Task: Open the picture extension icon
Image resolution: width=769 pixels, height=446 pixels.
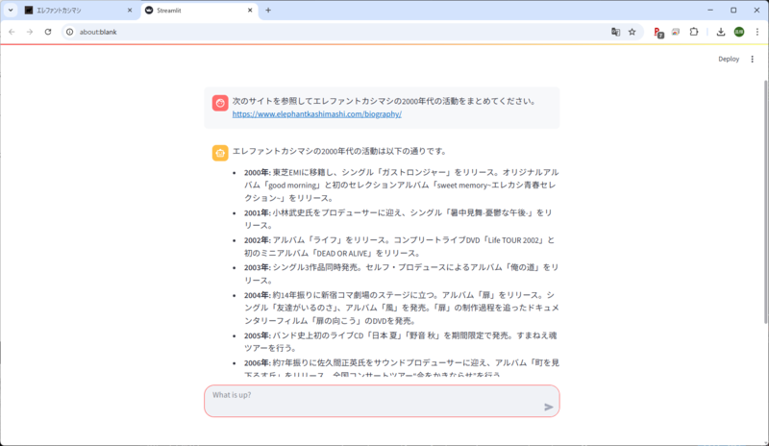Action: coord(676,32)
